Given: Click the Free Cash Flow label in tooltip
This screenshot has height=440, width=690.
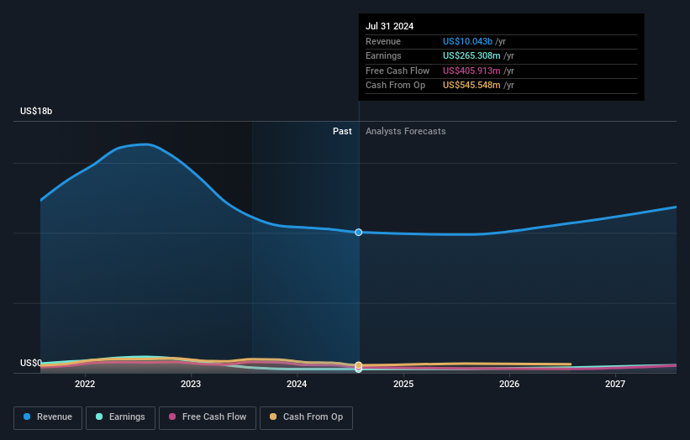Looking at the screenshot, I should [x=398, y=71].
